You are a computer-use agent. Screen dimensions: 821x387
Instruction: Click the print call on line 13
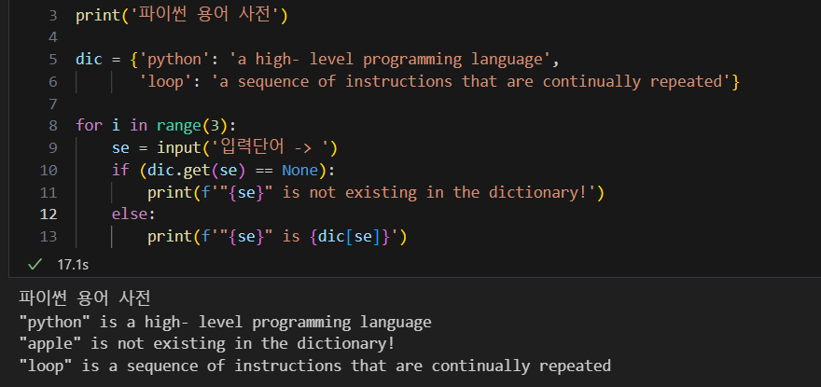(277, 237)
